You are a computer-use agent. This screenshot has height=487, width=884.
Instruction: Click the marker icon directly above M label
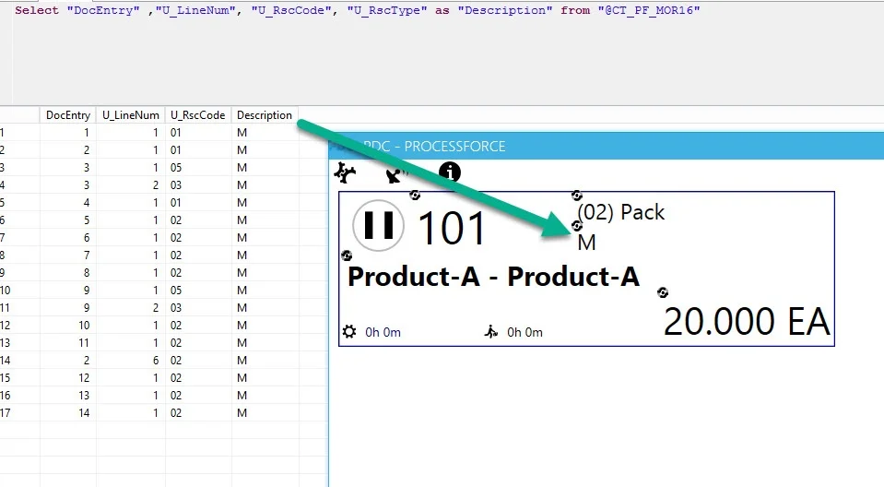pyautogui.click(x=577, y=225)
